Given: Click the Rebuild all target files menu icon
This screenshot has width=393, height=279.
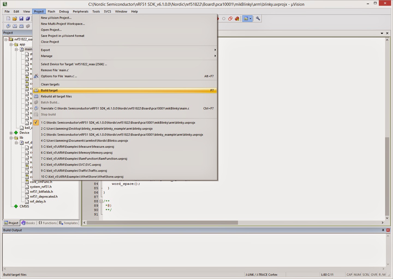Looking at the screenshot, I should [36, 96].
